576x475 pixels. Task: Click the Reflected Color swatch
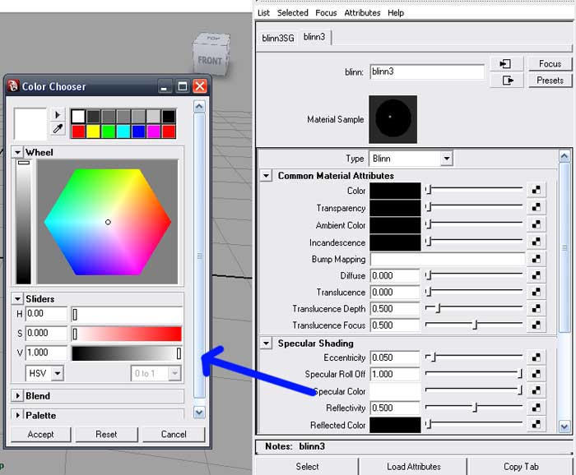pos(395,425)
